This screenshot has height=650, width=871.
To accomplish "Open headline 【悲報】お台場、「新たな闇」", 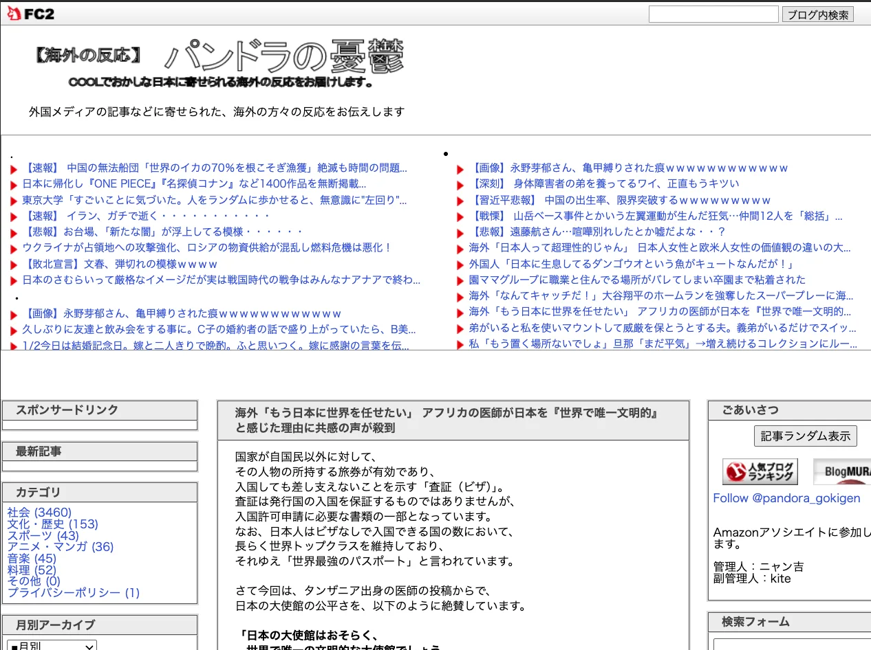I will pos(162,232).
